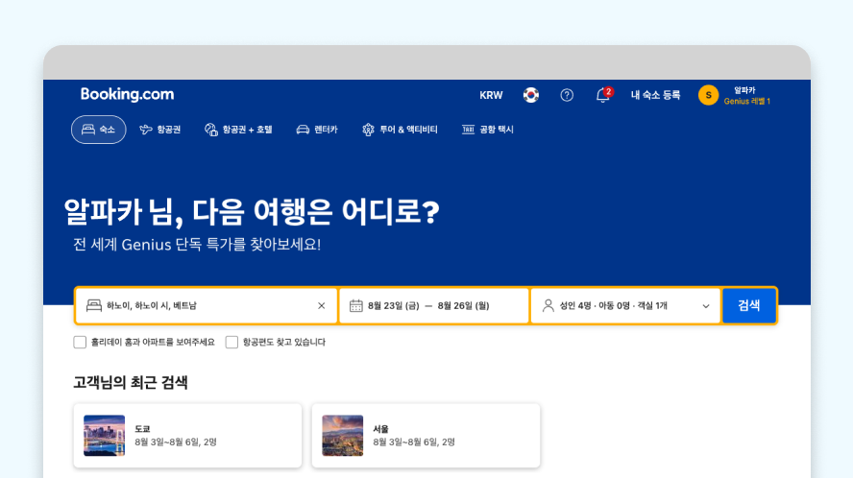Screen dimensions: 853x478
Task: Open the 서울 recent search card
Action: click(426, 436)
